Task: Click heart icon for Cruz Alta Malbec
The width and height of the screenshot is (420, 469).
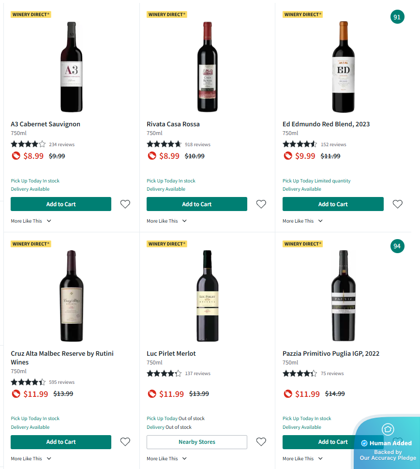Action: coord(125,442)
